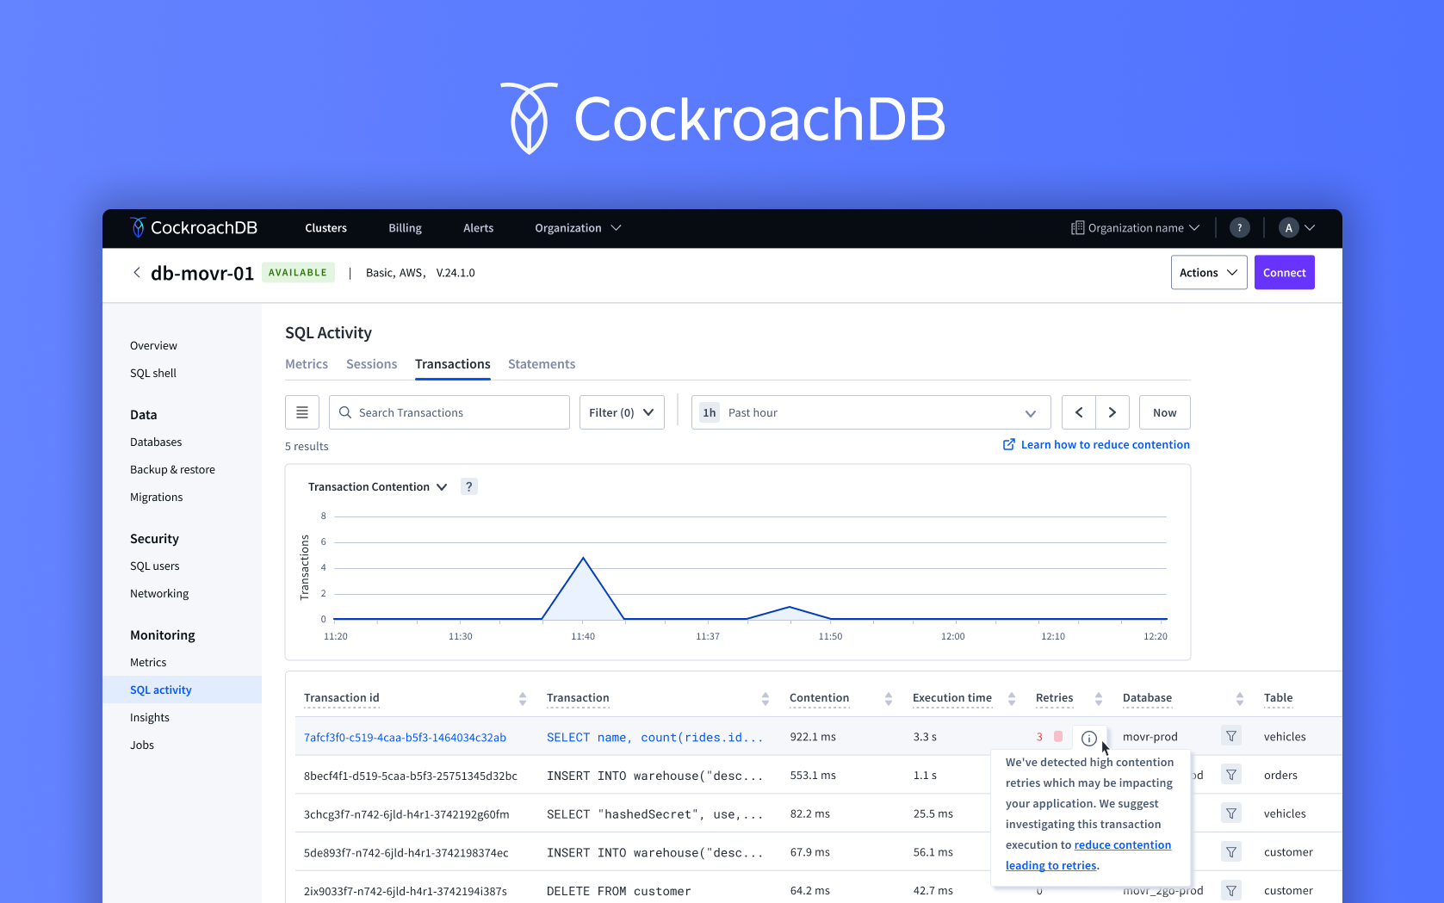This screenshot has height=903, width=1444.
Task: Open the Past hour time range dropdown
Action: point(871,412)
